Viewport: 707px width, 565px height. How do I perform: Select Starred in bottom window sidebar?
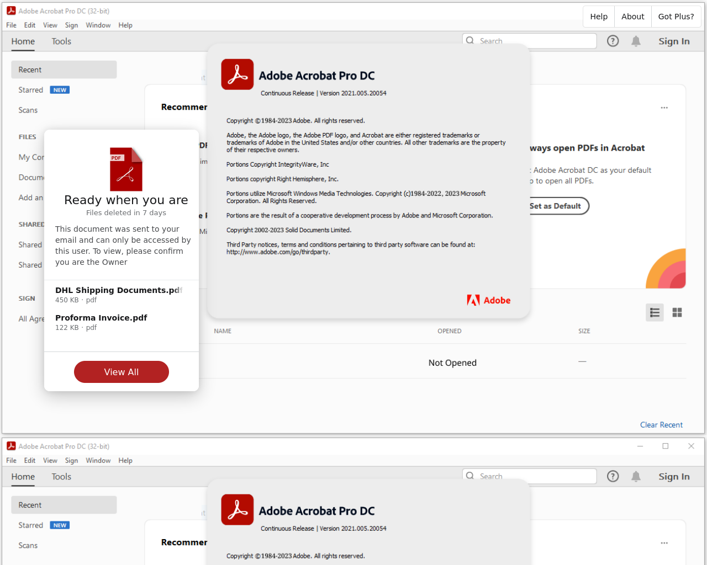30,525
